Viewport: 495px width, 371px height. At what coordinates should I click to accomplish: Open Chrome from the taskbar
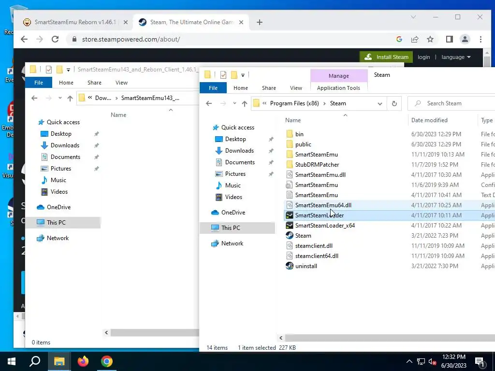107,361
